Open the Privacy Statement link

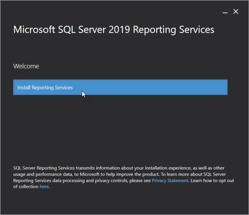170,181
